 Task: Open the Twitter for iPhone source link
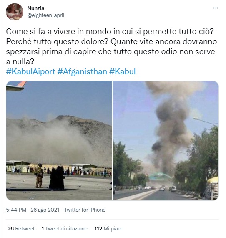point(85,210)
